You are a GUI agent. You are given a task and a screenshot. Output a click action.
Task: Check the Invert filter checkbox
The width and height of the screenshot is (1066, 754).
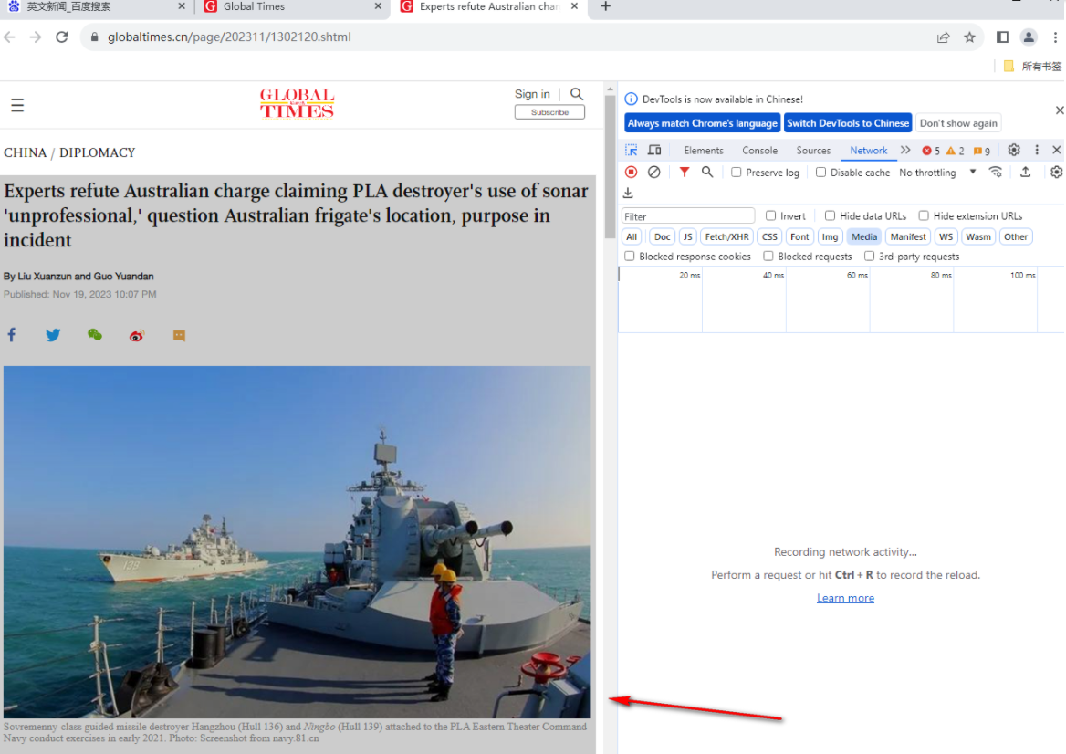click(770, 215)
